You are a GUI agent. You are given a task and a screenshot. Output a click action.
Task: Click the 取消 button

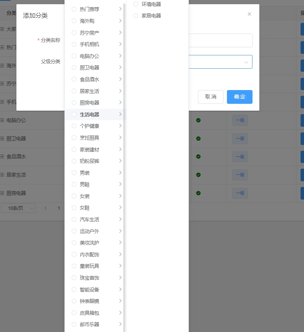point(211,97)
